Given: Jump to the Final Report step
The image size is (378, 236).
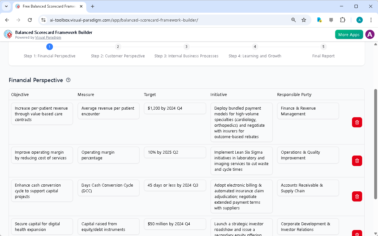Looking at the screenshot, I should point(323,56).
